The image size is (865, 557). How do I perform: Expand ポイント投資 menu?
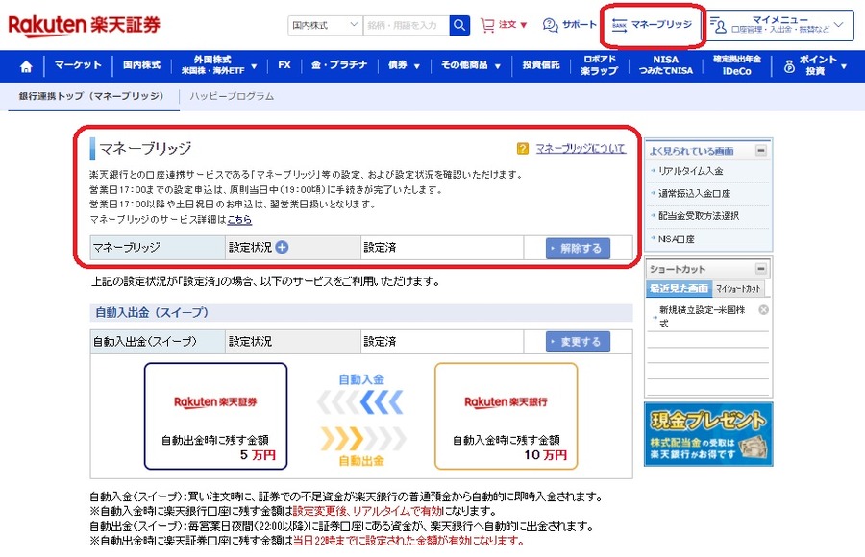[x=815, y=65]
